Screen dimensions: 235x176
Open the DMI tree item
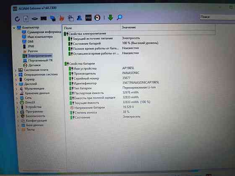click(30, 41)
